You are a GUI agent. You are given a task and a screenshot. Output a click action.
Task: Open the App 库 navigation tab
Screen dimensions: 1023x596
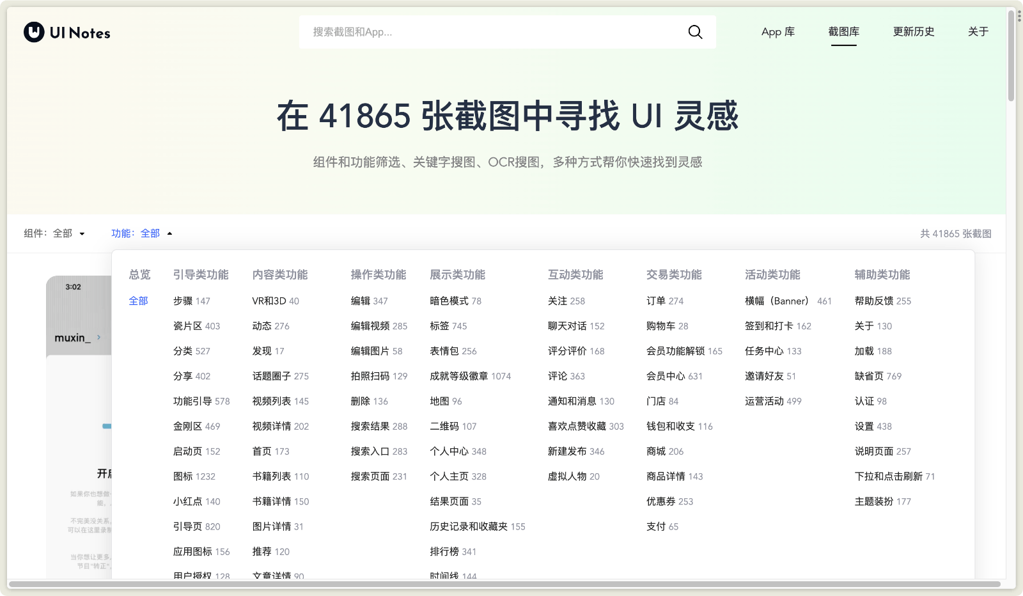(777, 31)
